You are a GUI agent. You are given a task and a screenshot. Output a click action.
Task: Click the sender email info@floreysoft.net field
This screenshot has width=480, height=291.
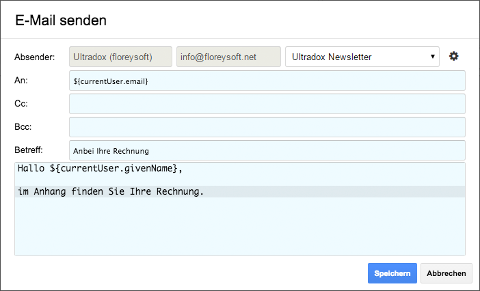tap(228, 57)
